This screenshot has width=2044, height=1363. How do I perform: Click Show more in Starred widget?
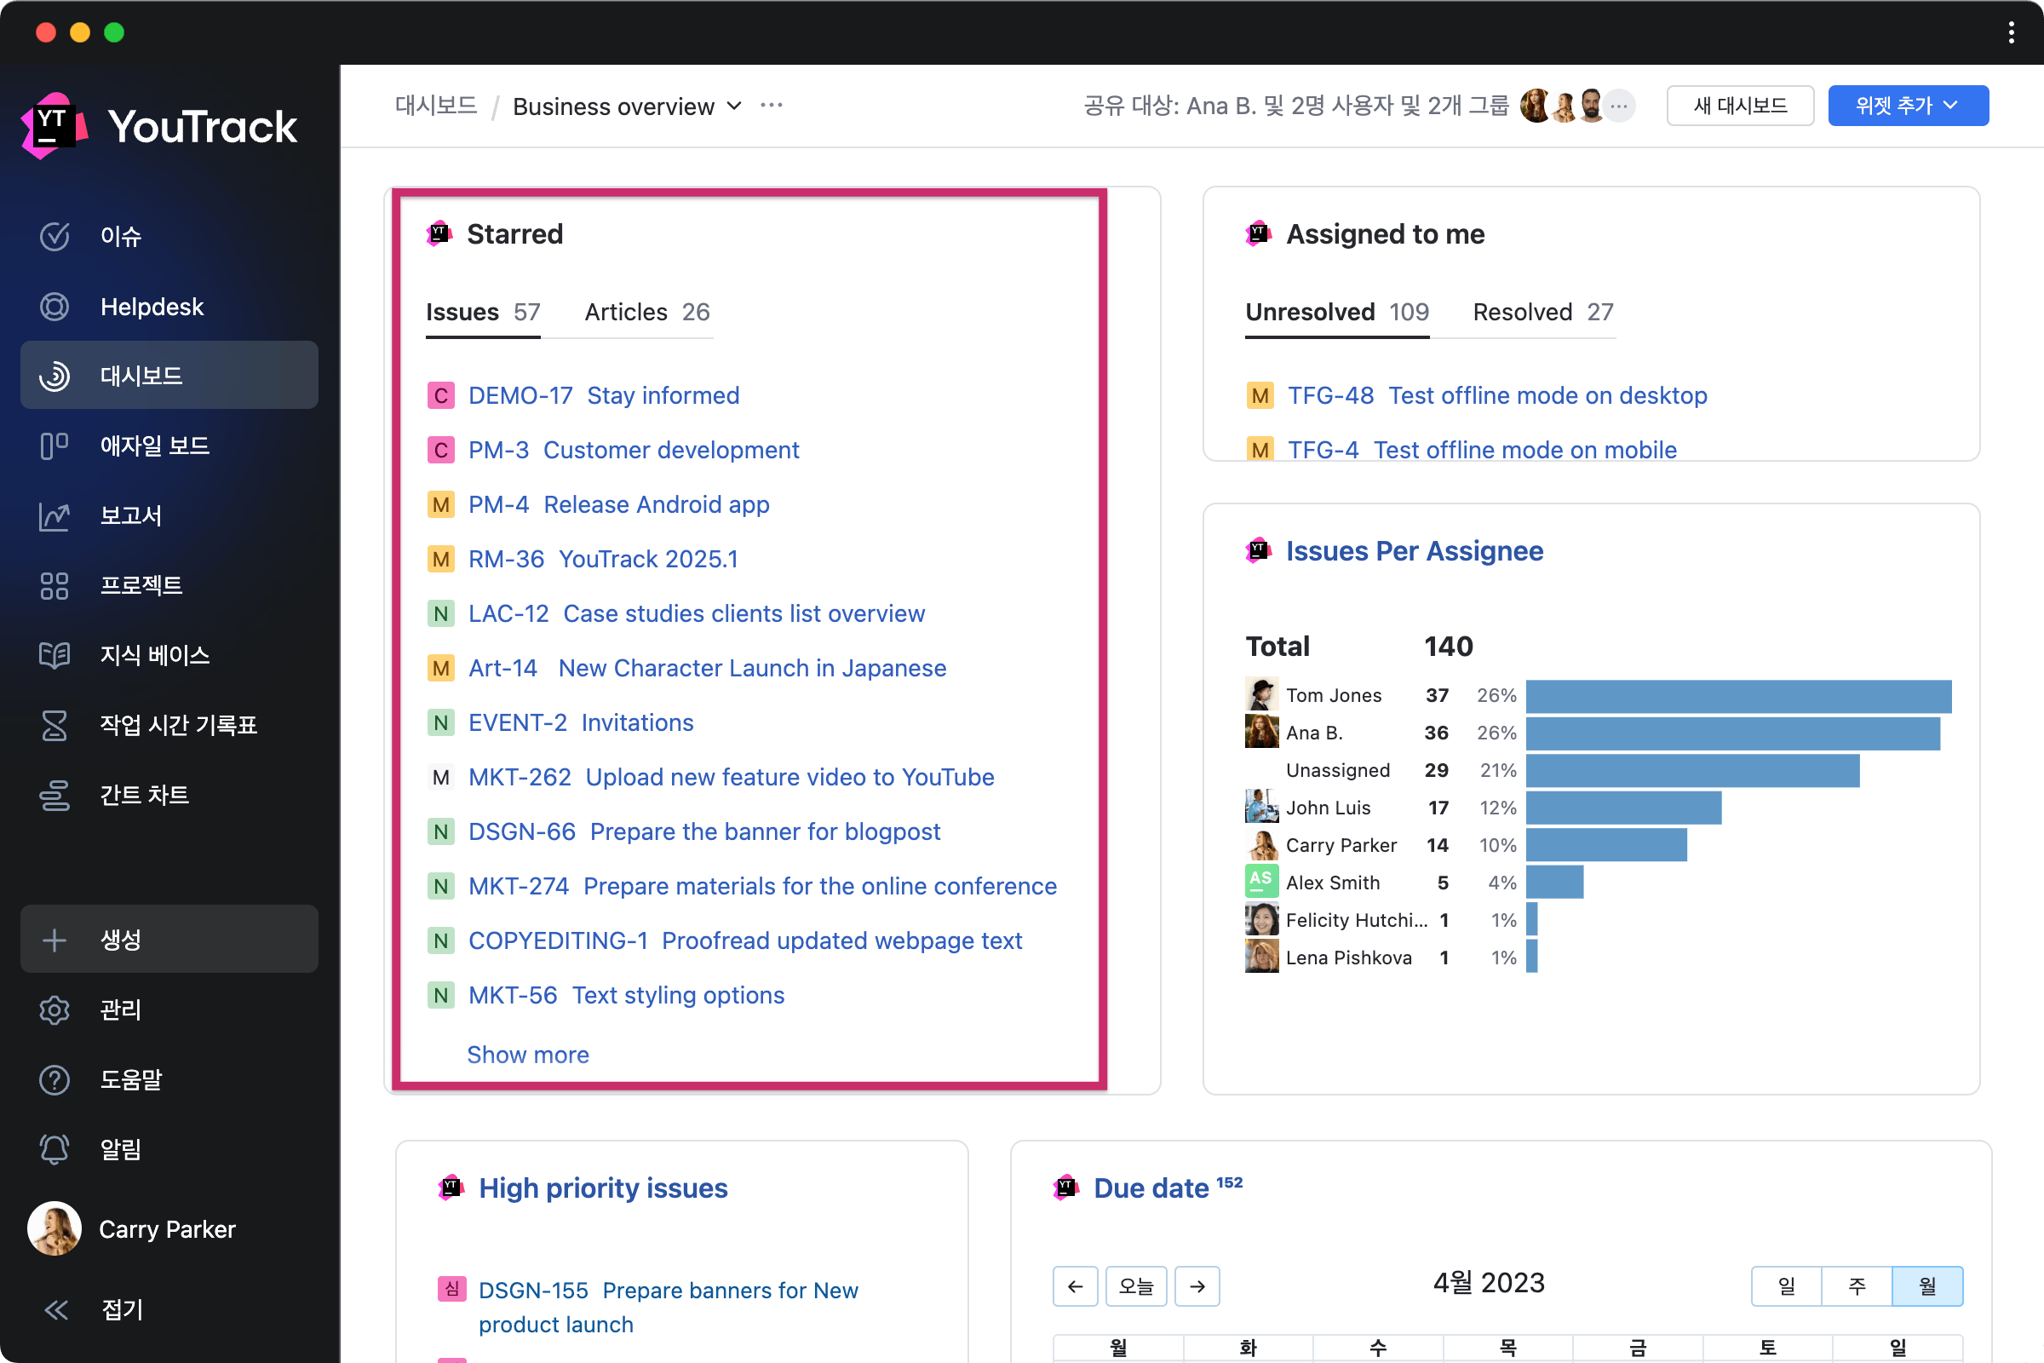pyautogui.click(x=527, y=1055)
